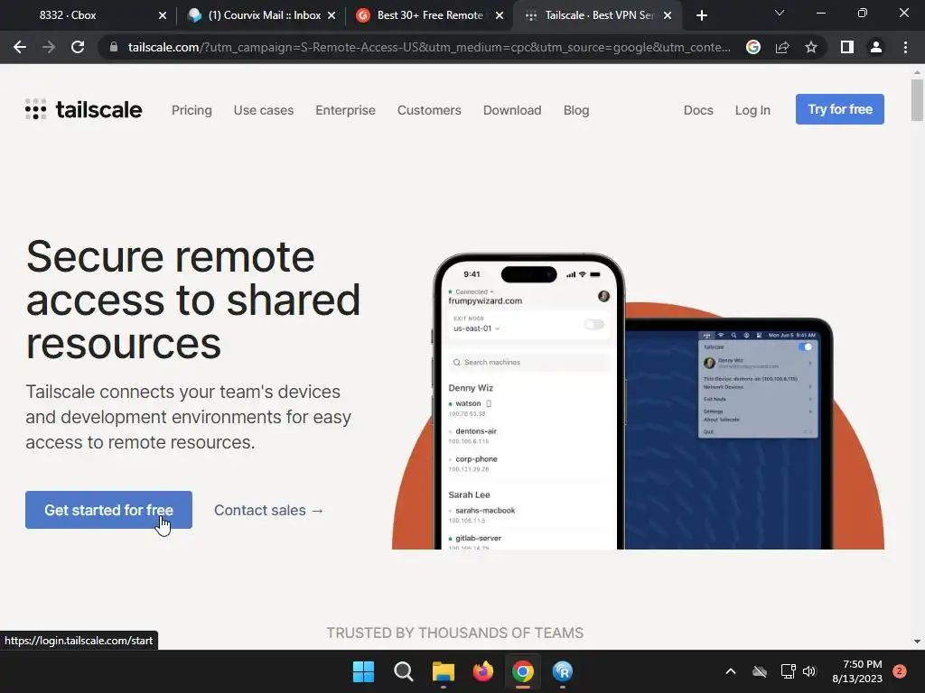Open the Customers page
Screen dimensions: 925x693
coord(429,110)
